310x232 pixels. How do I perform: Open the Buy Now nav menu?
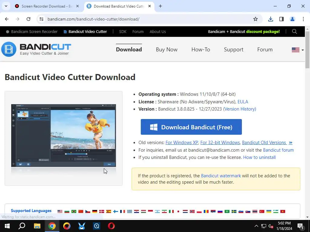click(167, 50)
